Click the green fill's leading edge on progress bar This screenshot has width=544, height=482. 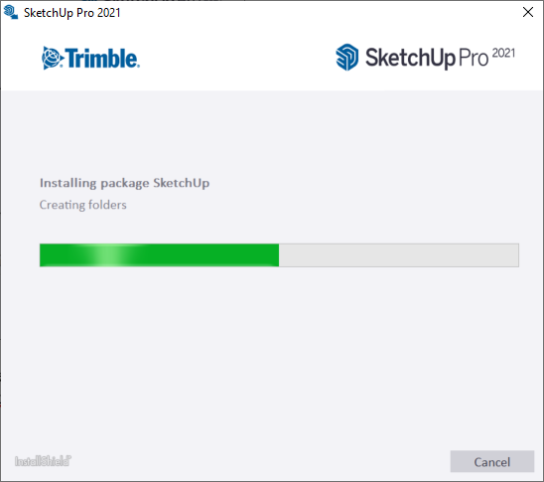pos(278,255)
